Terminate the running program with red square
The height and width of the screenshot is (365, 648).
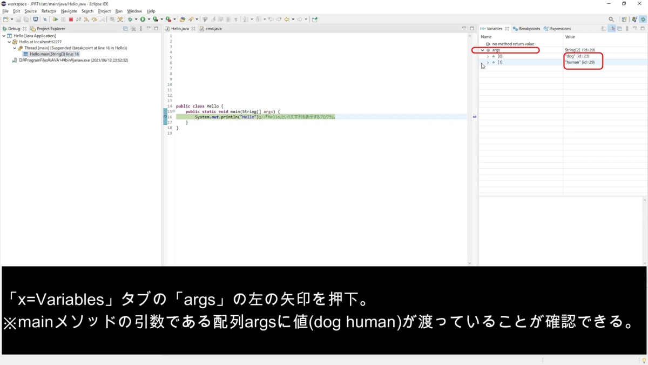coord(71,19)
